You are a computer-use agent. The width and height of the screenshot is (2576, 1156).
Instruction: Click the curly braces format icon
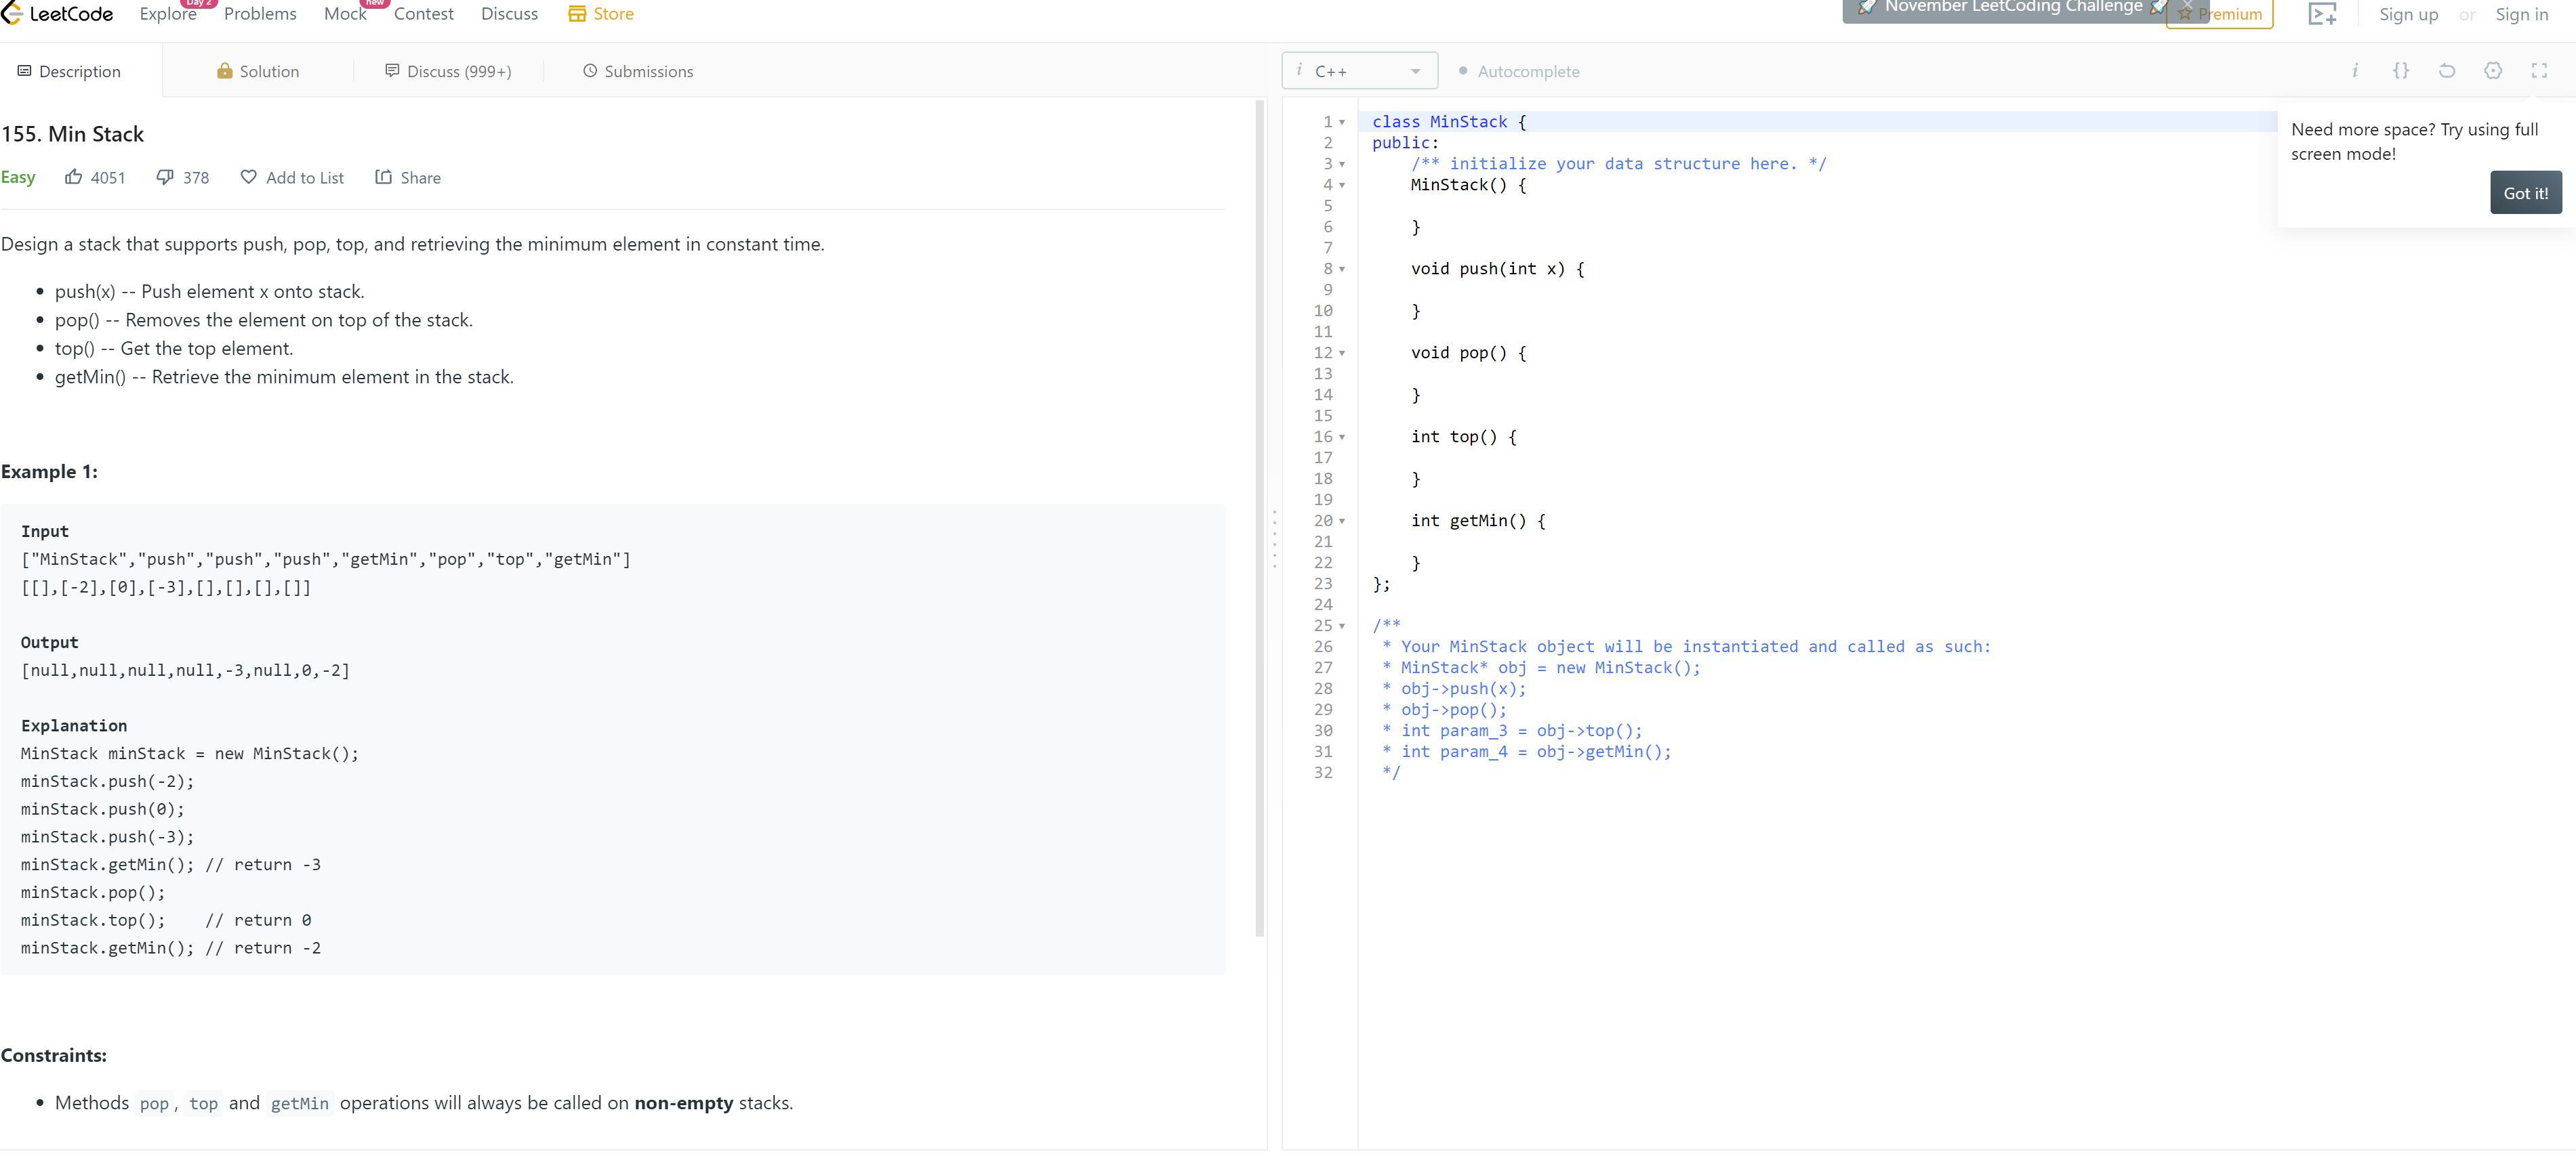click(2402, 71)
